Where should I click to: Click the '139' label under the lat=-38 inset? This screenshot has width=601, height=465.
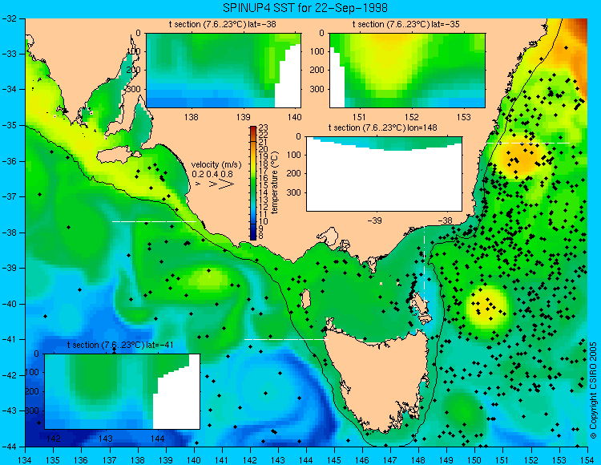[x=243, y=117]
